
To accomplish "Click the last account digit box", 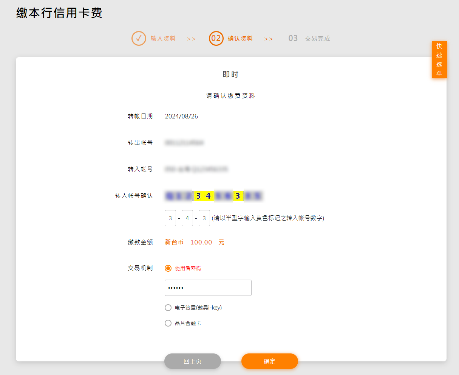I will coord(204,218).
